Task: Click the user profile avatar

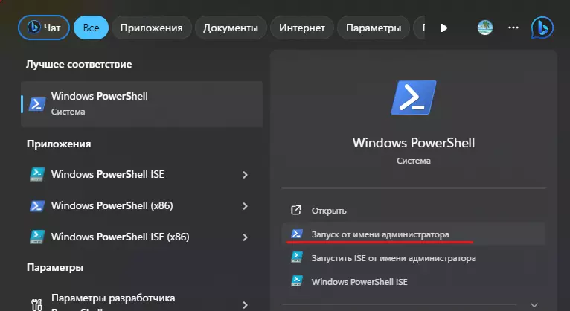Action: tap(485, 28)
